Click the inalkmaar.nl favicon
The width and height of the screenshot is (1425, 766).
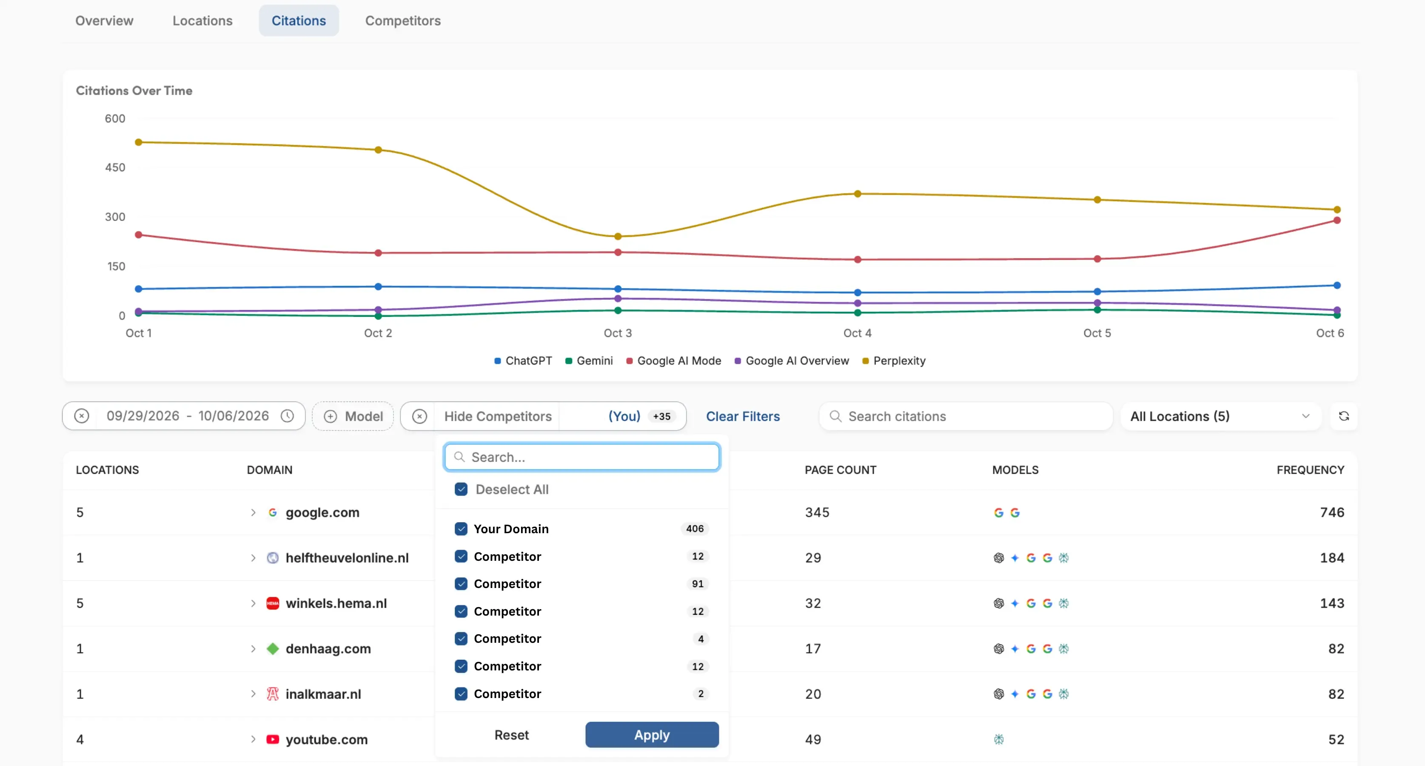point(272,694)
